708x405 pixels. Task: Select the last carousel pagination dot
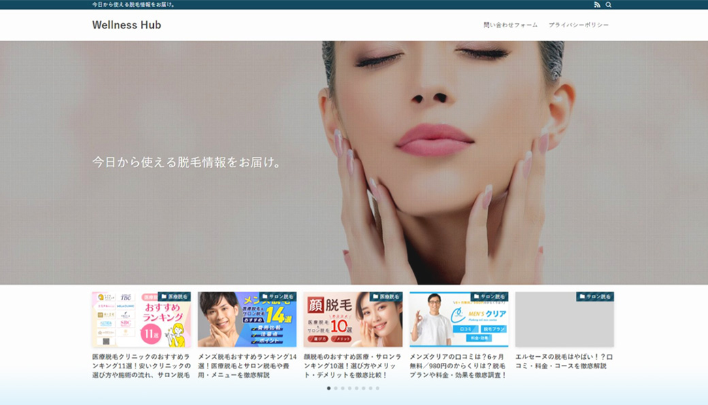[x=376, y=389]
